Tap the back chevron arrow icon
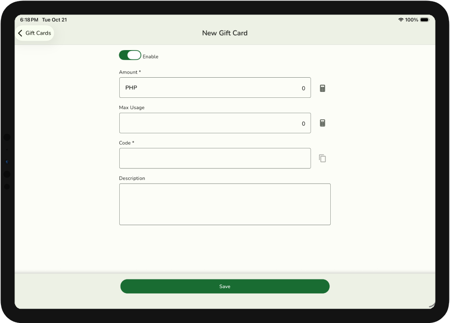Image resolution: width=450 pixels, height=323 pixels. 20,33
